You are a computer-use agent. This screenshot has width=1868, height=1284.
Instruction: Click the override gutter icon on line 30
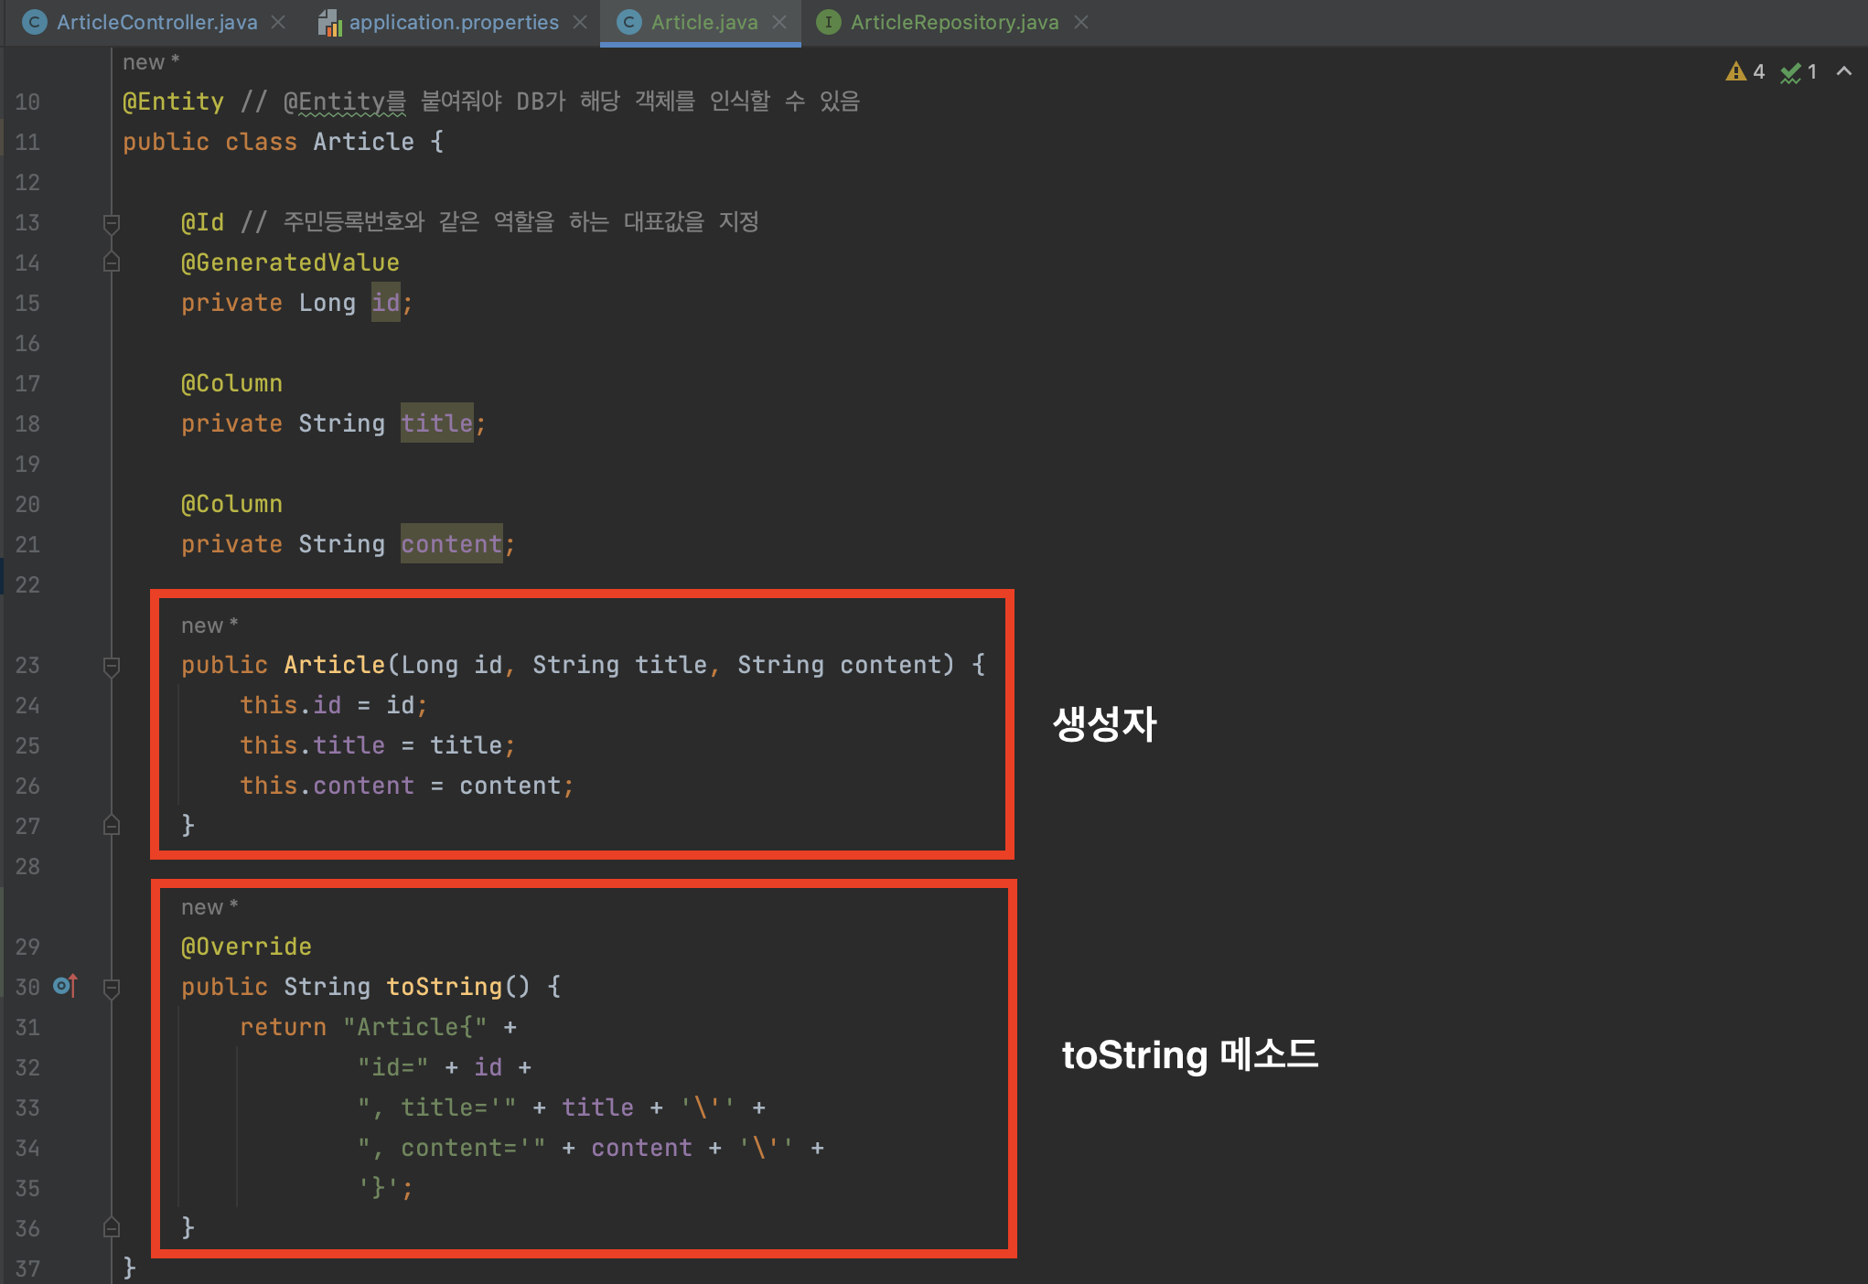pyautogui.click(x=64, y=986)
